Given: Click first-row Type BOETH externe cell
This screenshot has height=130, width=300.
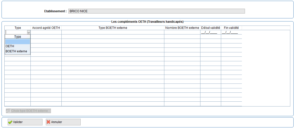Looking at the screenshot, I should 113,32.
